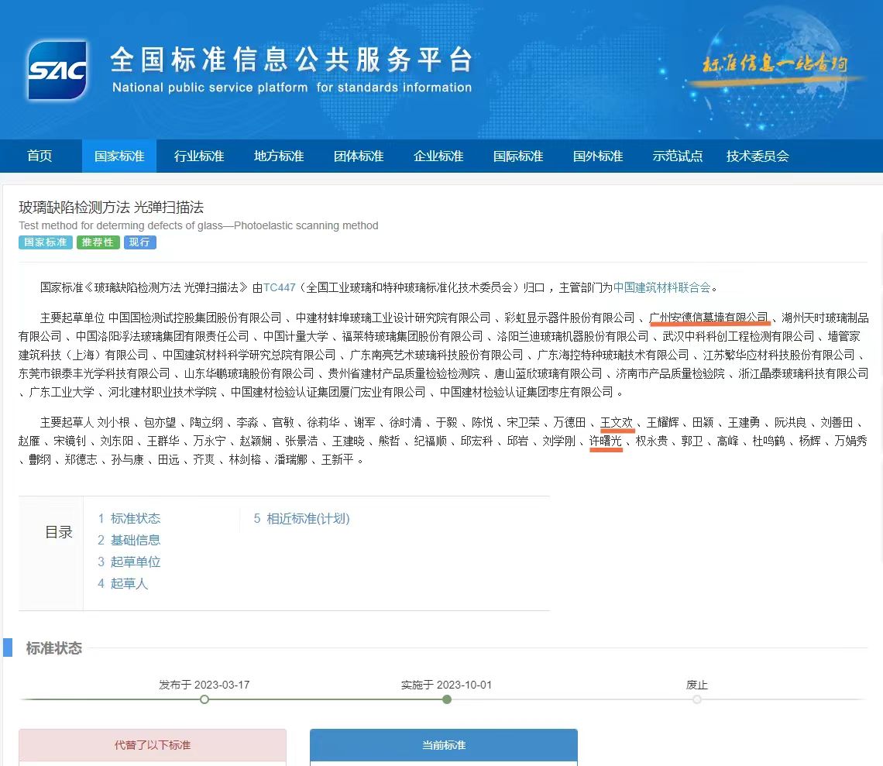Navigate to the 国际标准 tab
Screen dimensions: 883x766
click(518, 156)
